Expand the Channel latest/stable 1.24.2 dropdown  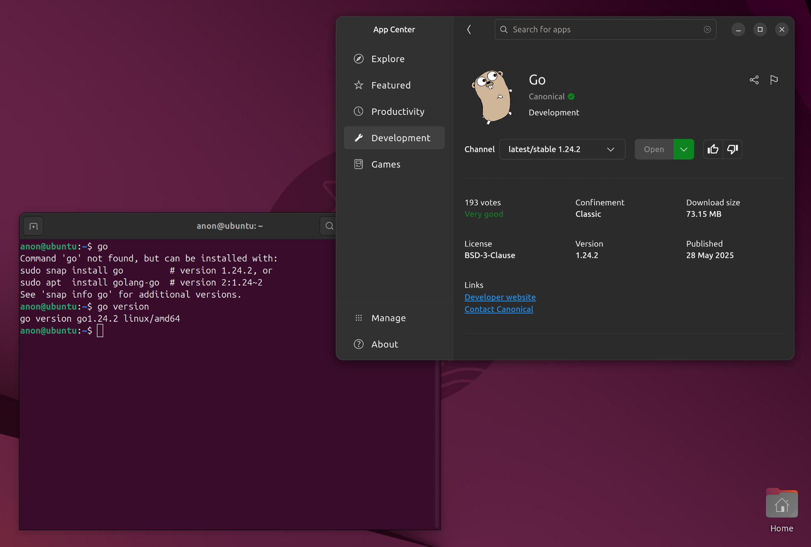(x=562, y=149)
